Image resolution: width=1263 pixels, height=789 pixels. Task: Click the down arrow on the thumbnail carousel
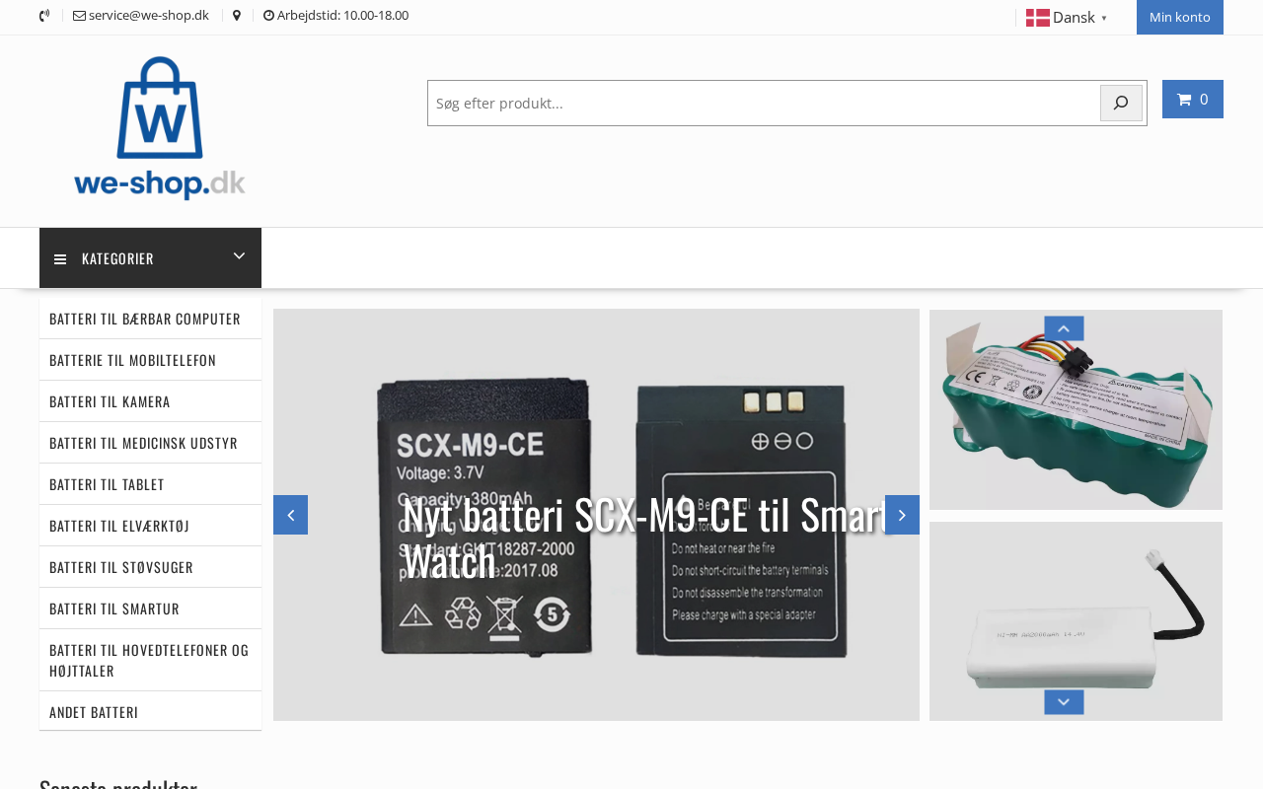(1064, 702)
